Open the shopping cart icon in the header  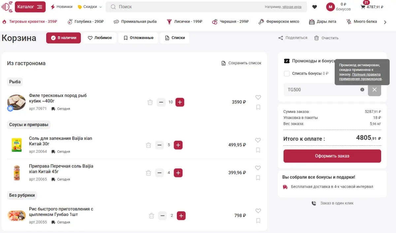point(363,7)
